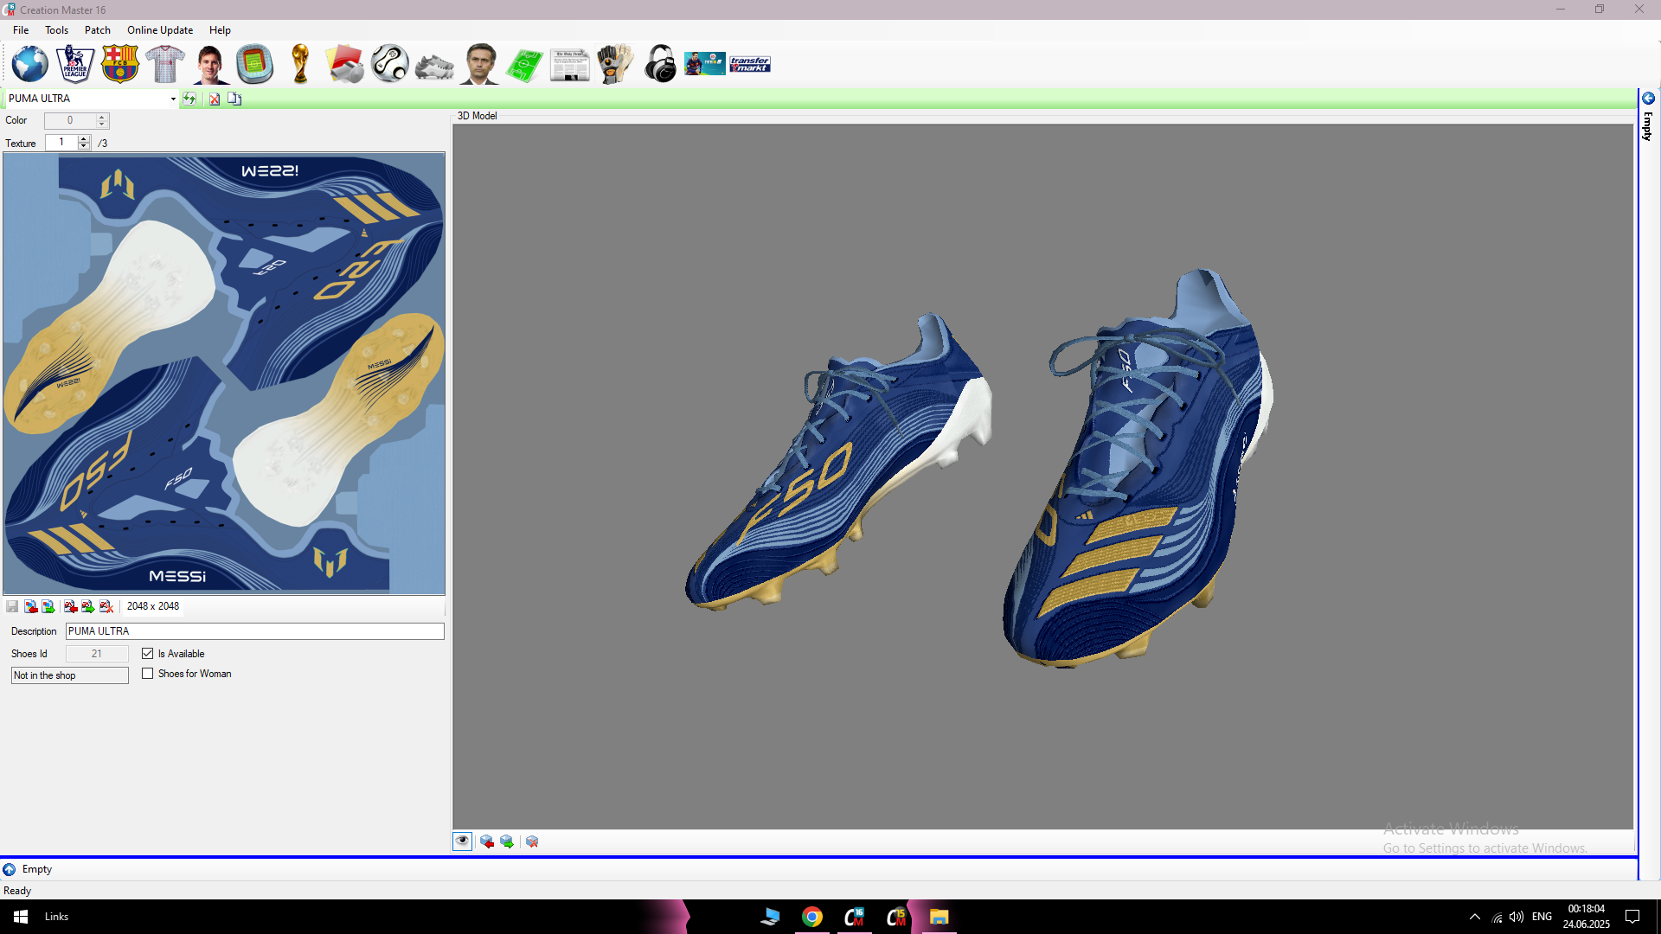Open the volume speaker tray icon
Screen dimensions: 1661x934
(1517, 917)
